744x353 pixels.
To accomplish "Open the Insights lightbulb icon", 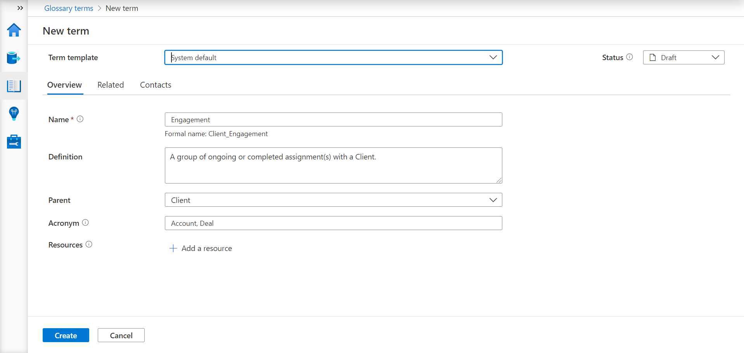I will tap(14, 114).
